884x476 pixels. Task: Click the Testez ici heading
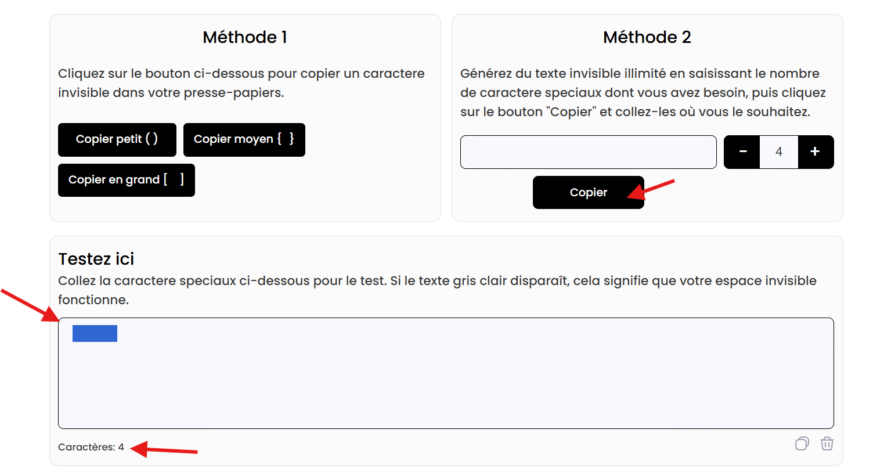pos(96,259)
